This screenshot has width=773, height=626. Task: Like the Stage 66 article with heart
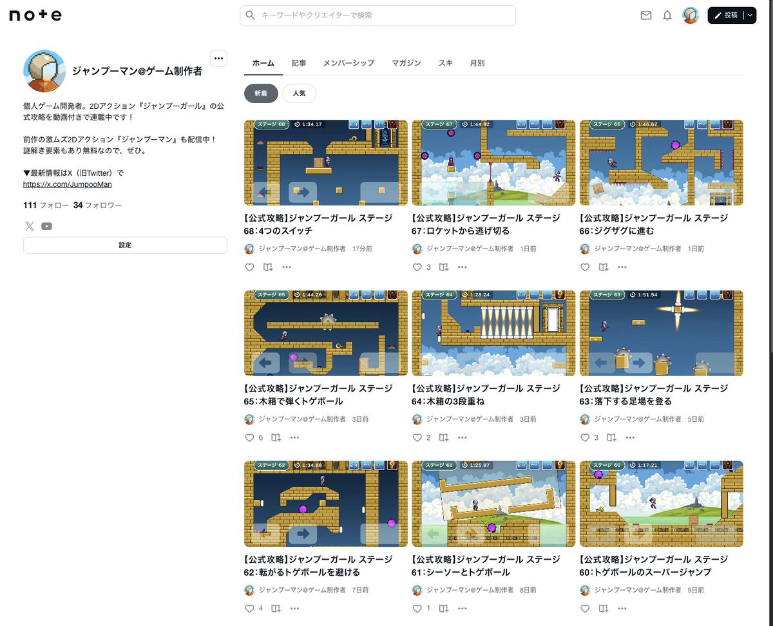point(585,267)
